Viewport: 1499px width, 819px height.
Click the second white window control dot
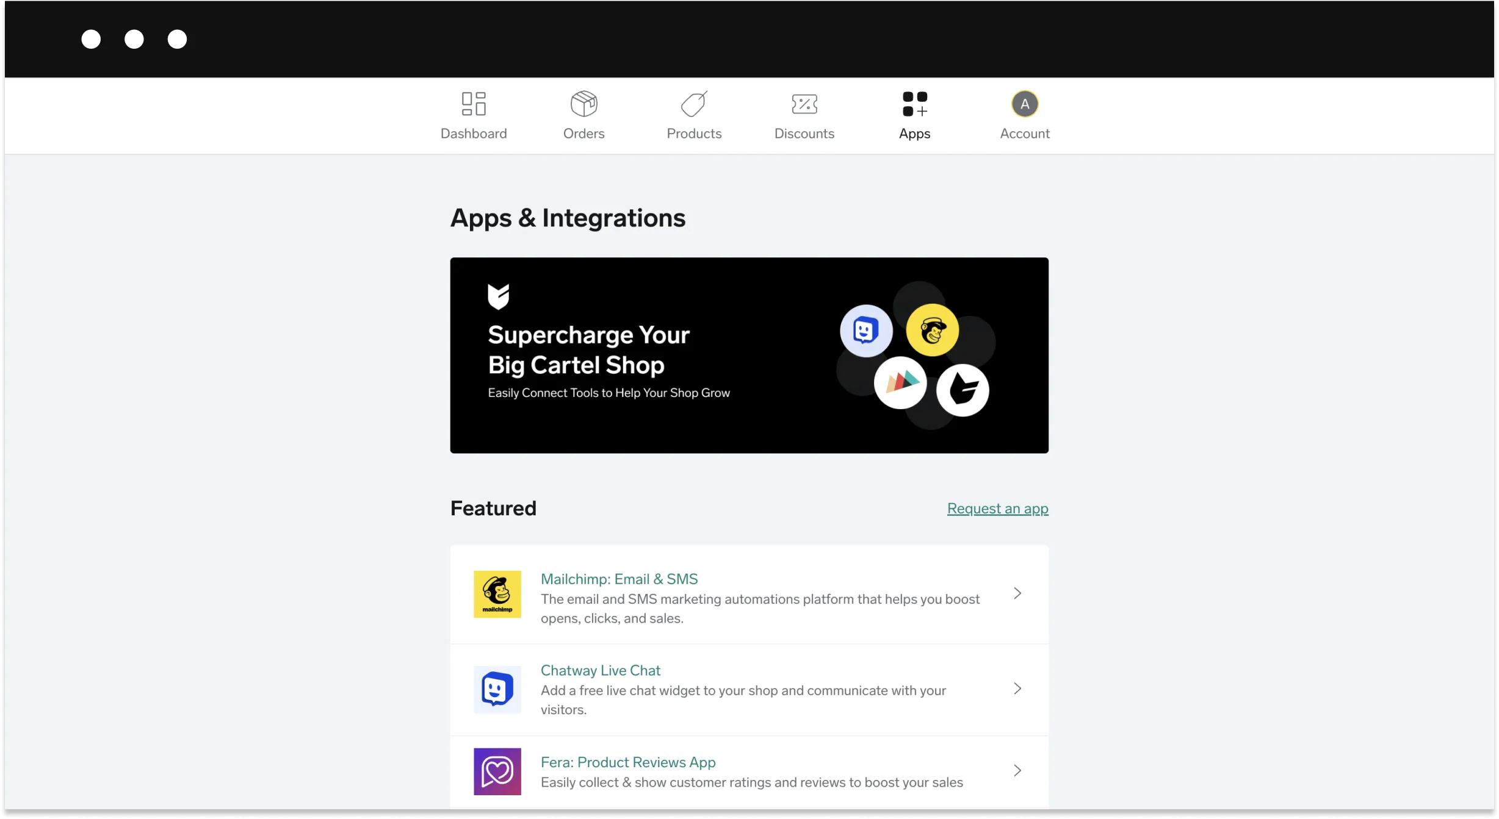point(134,39)
